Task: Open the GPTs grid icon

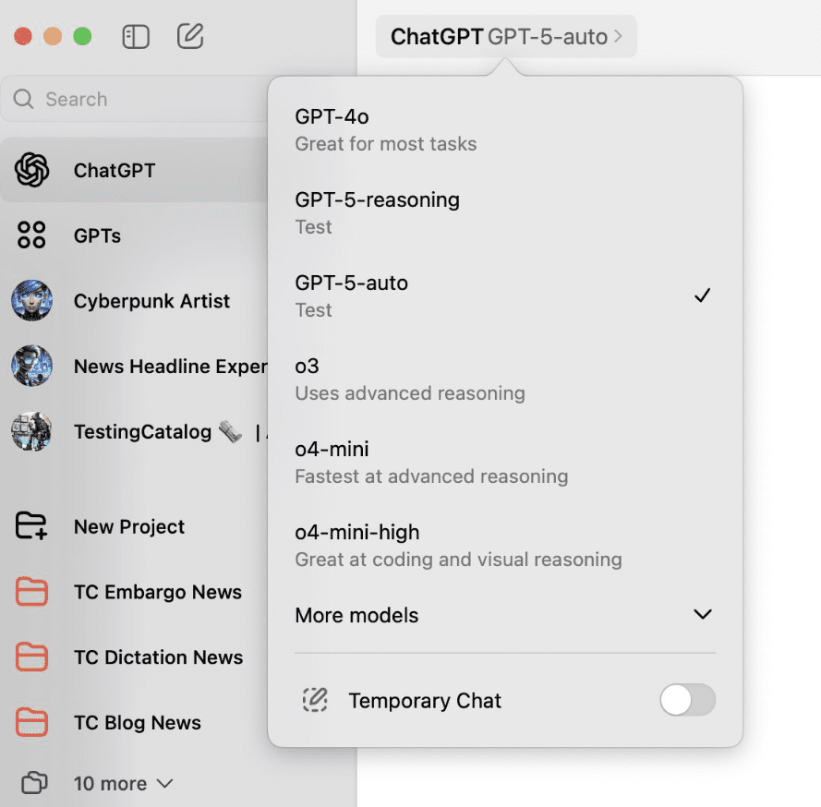Action: pyautogui.click(x=31, y=235)
